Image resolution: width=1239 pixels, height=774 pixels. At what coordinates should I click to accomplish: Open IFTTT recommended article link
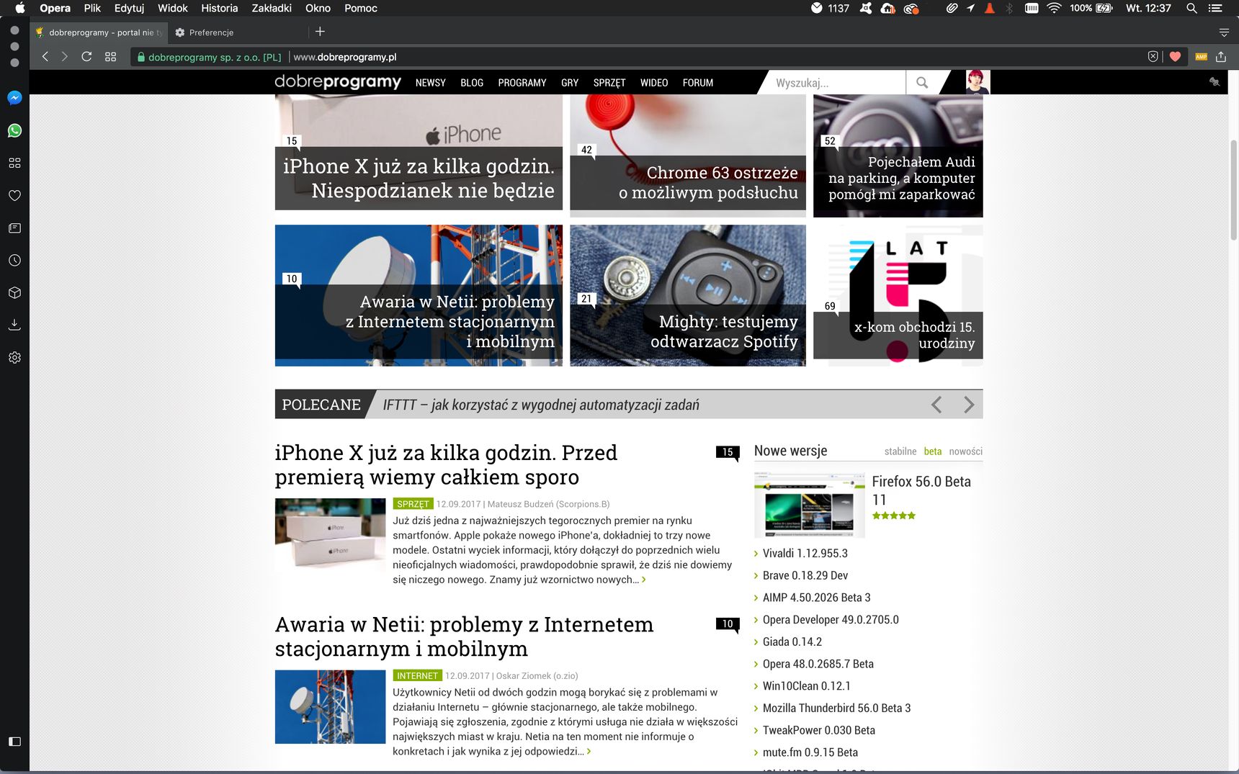pos(541,405)
